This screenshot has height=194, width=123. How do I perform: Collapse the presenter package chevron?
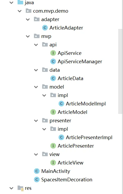click(36, 121)
